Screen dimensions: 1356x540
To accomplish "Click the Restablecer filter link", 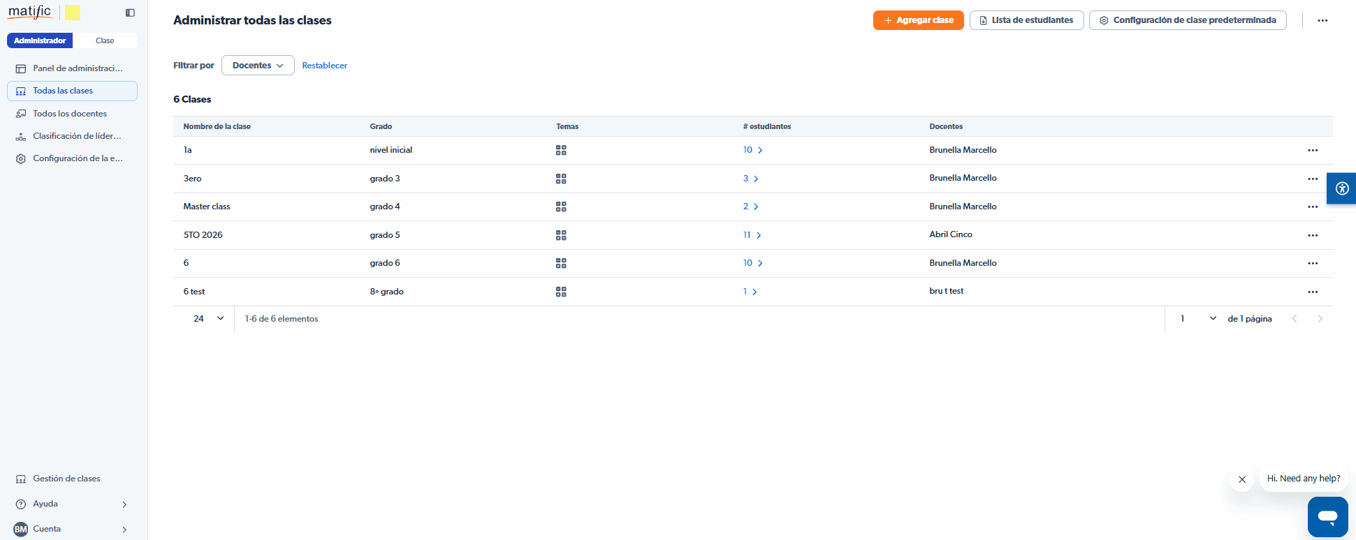I will pos(324,66).
